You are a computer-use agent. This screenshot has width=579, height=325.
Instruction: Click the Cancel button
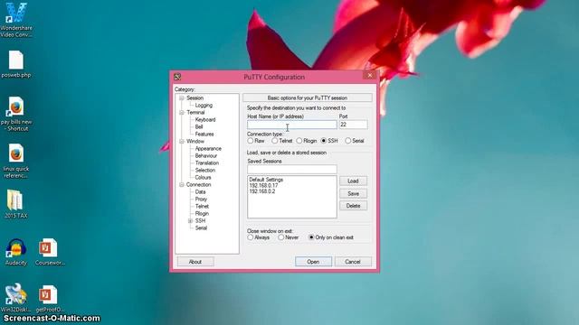(353, 262)
